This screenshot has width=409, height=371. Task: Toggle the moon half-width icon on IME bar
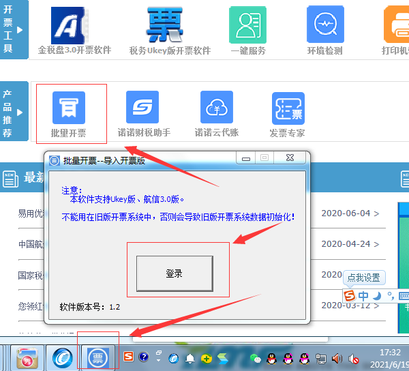pos(377,296)
